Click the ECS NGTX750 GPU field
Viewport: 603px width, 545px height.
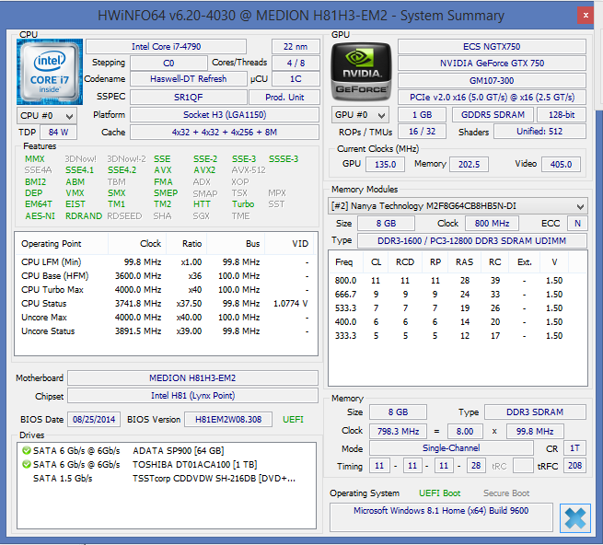pos(492,47)
